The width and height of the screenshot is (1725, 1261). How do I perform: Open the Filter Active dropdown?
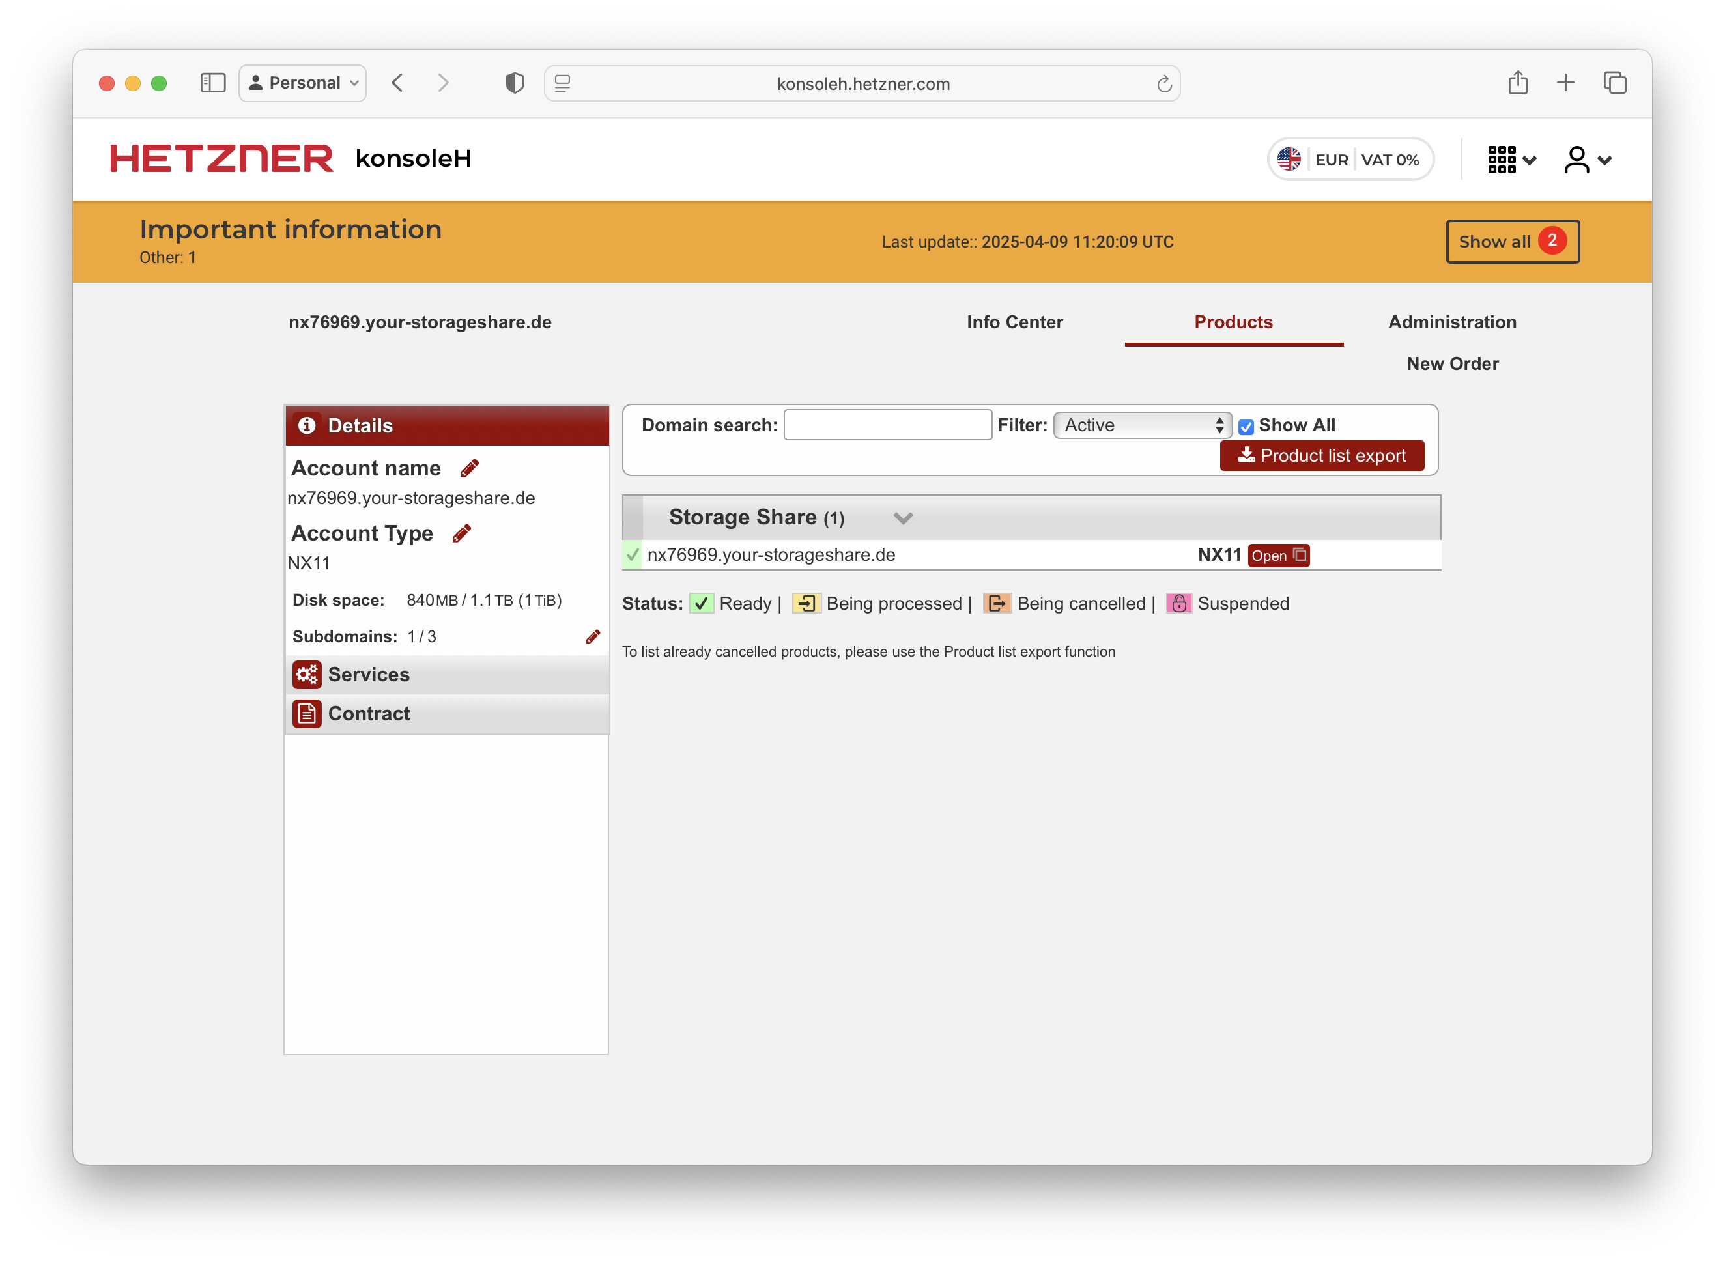click(1142, 425)
